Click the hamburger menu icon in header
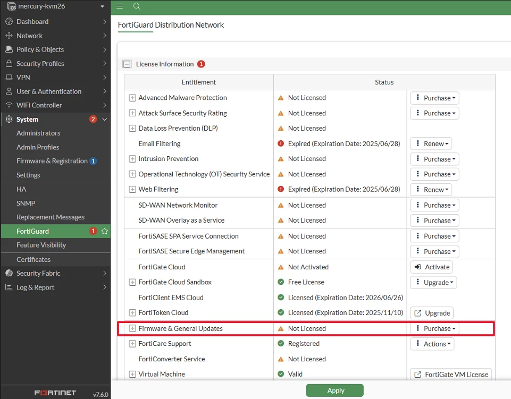Image resolution: width=511 pixels, height=399 pixels. [x=120, y=6]
